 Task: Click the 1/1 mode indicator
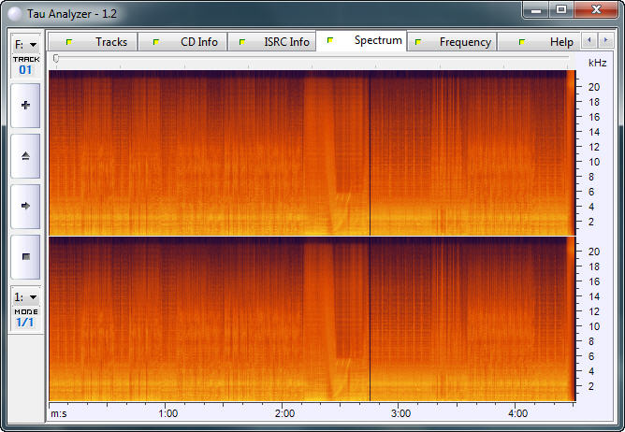tap(25, 323)
